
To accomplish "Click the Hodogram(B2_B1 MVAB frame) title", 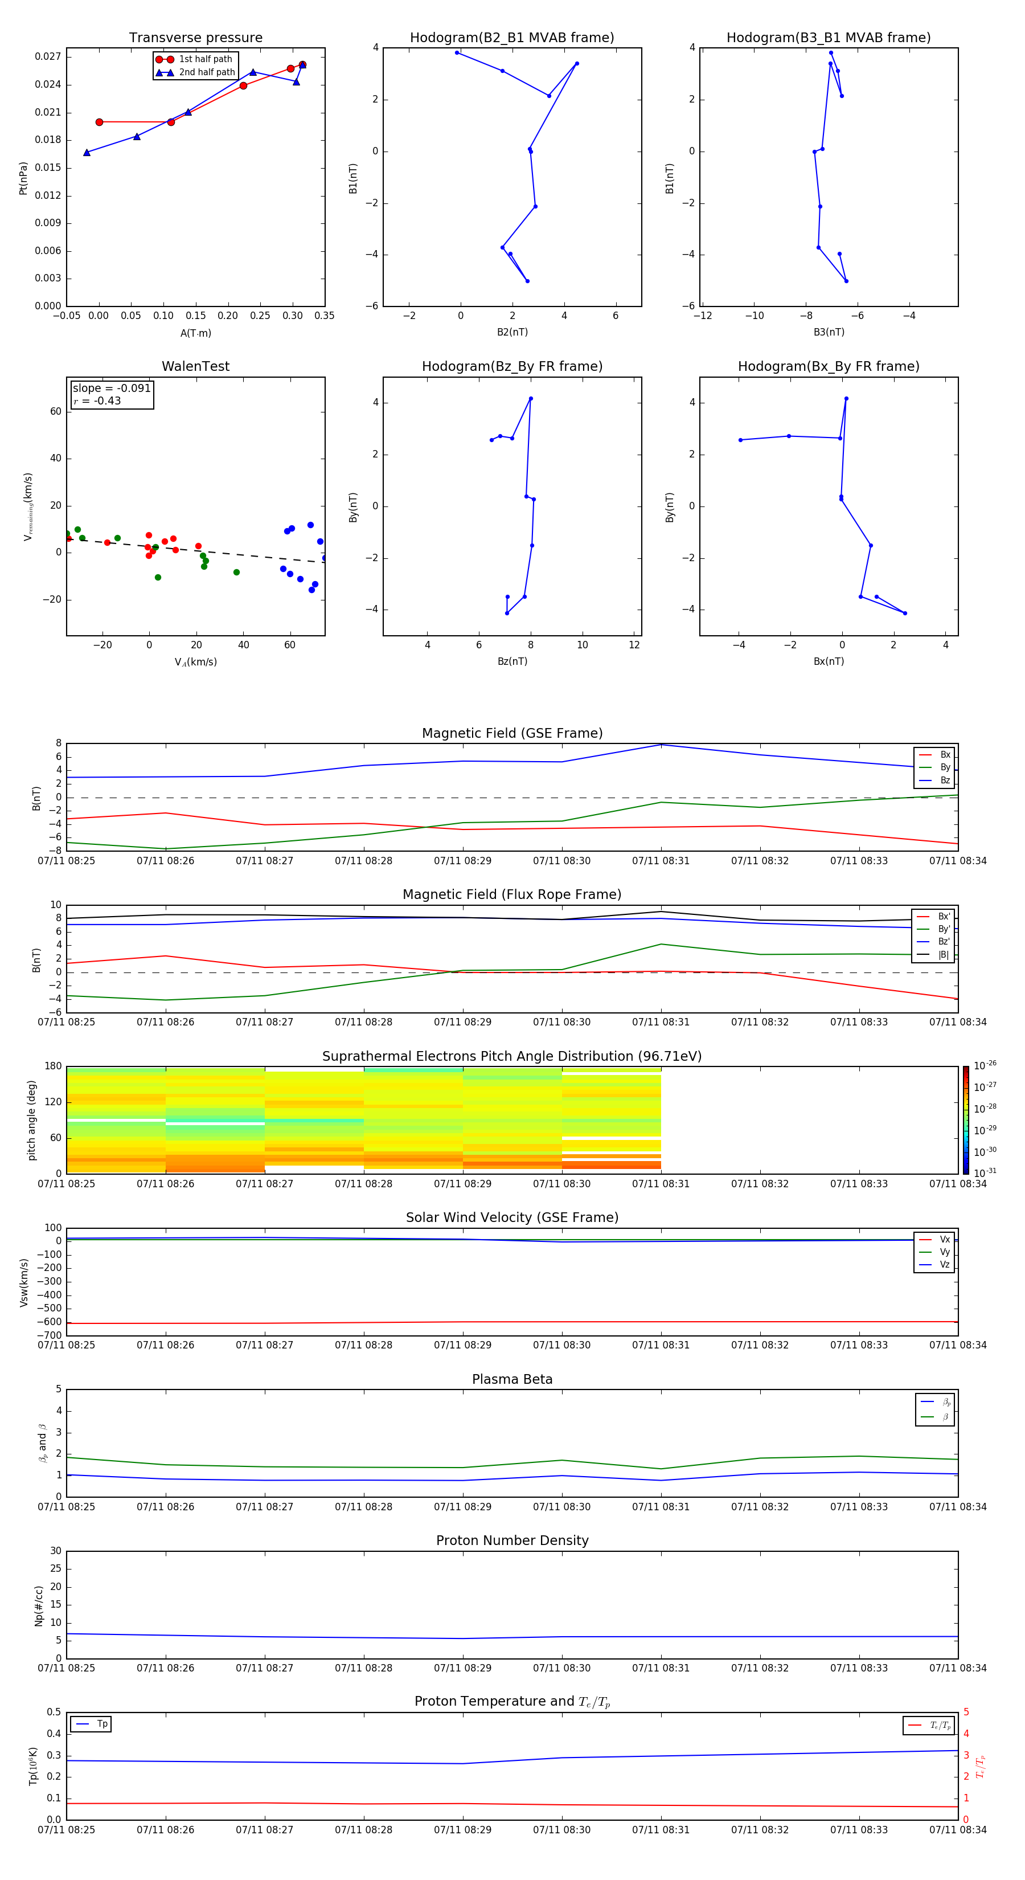I will click(511, 38).
